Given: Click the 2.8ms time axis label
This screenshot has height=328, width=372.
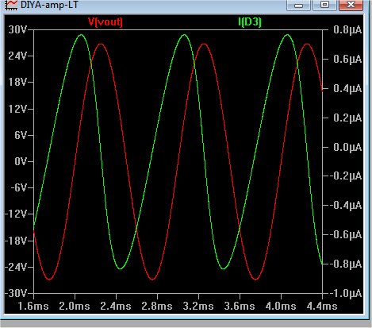Looking at the screenshot, I should 157,307.
